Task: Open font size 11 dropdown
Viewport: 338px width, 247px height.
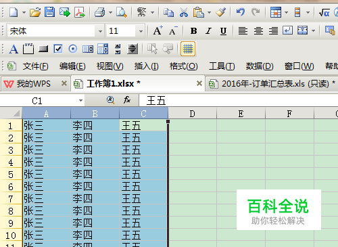Action: [141, 31]
